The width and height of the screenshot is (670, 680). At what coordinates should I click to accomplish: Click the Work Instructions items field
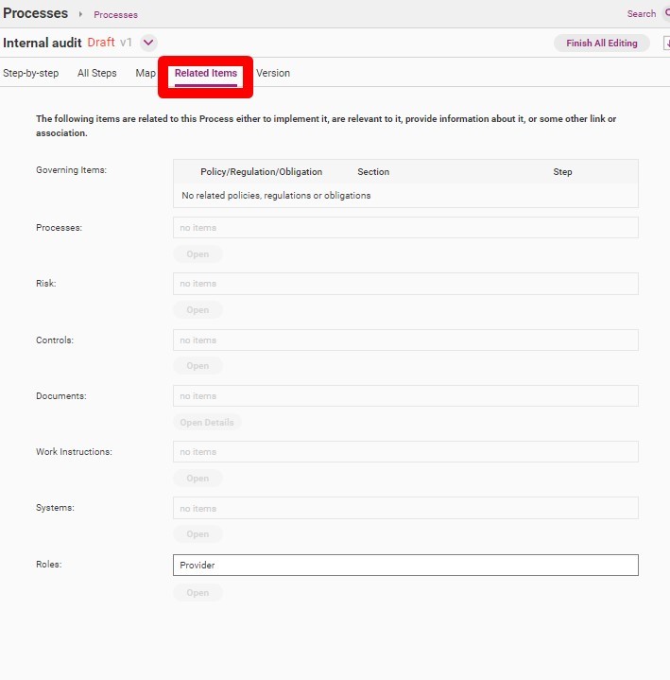405,452
